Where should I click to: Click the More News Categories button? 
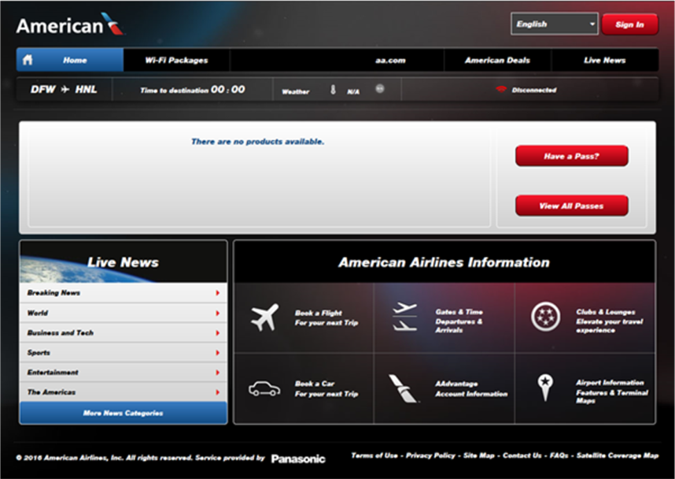click(123, 413)
